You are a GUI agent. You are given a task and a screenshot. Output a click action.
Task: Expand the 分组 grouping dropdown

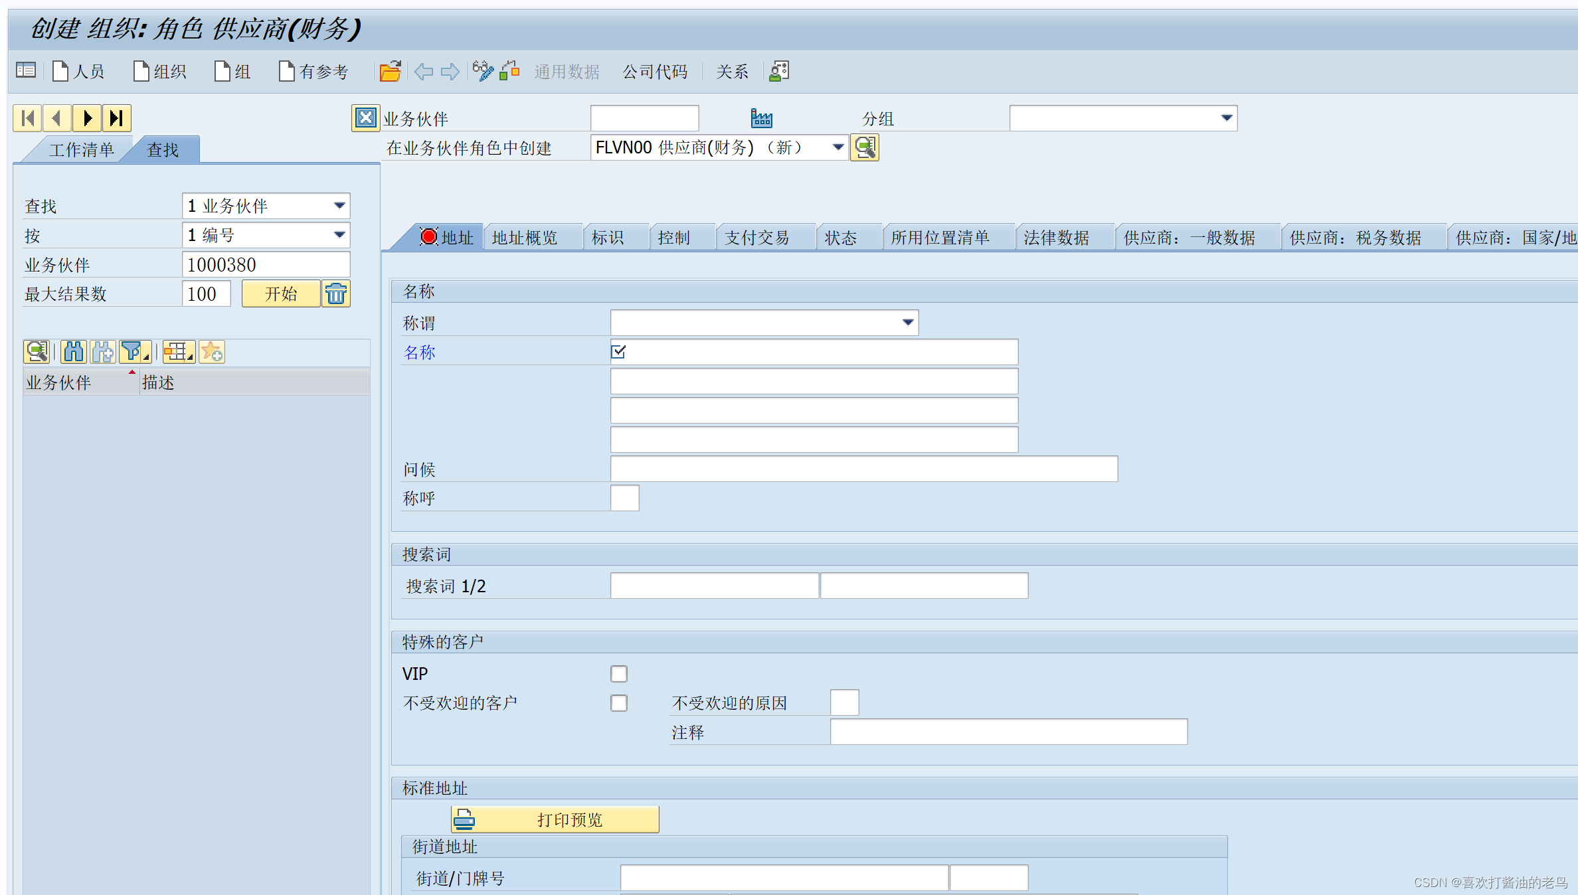coord(1226,118)
